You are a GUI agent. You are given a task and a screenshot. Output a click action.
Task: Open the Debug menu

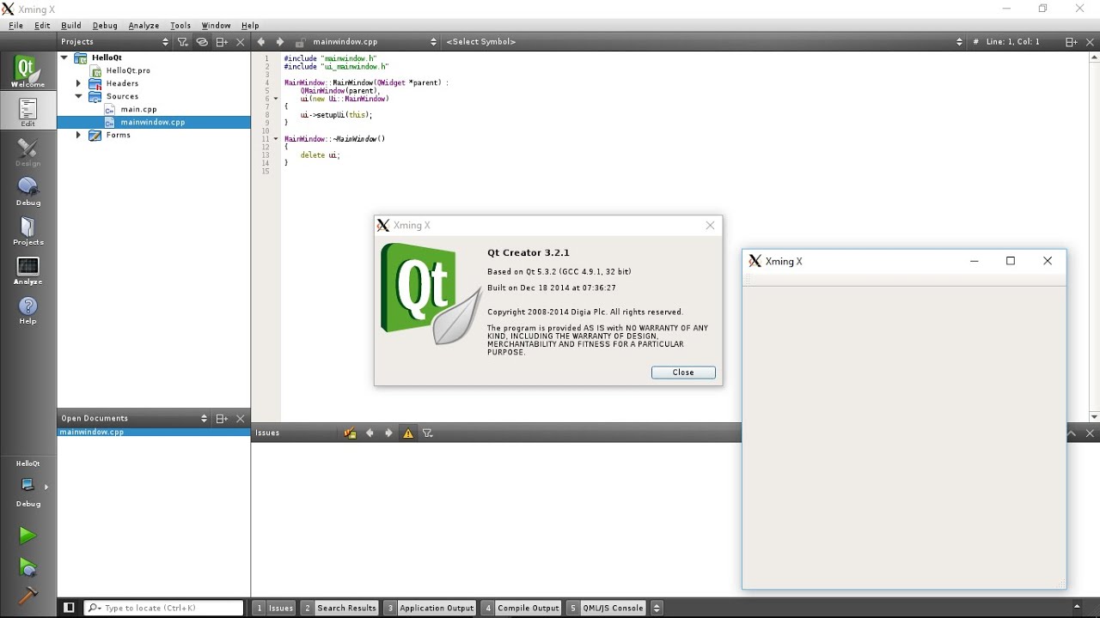point(105,26)
